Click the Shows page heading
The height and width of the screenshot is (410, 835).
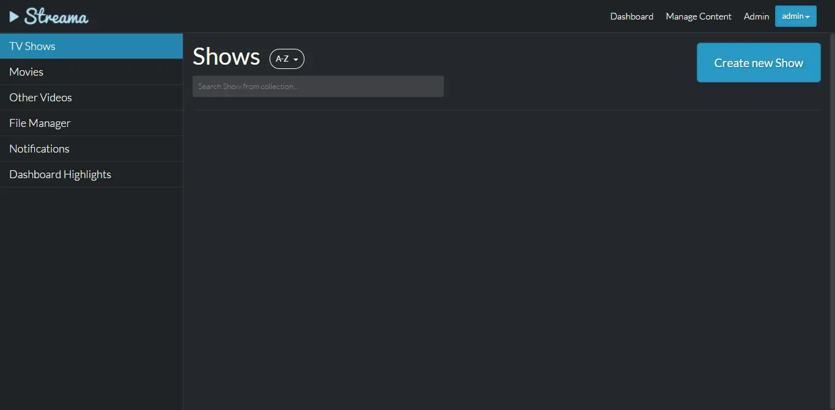tap(226, 57)
